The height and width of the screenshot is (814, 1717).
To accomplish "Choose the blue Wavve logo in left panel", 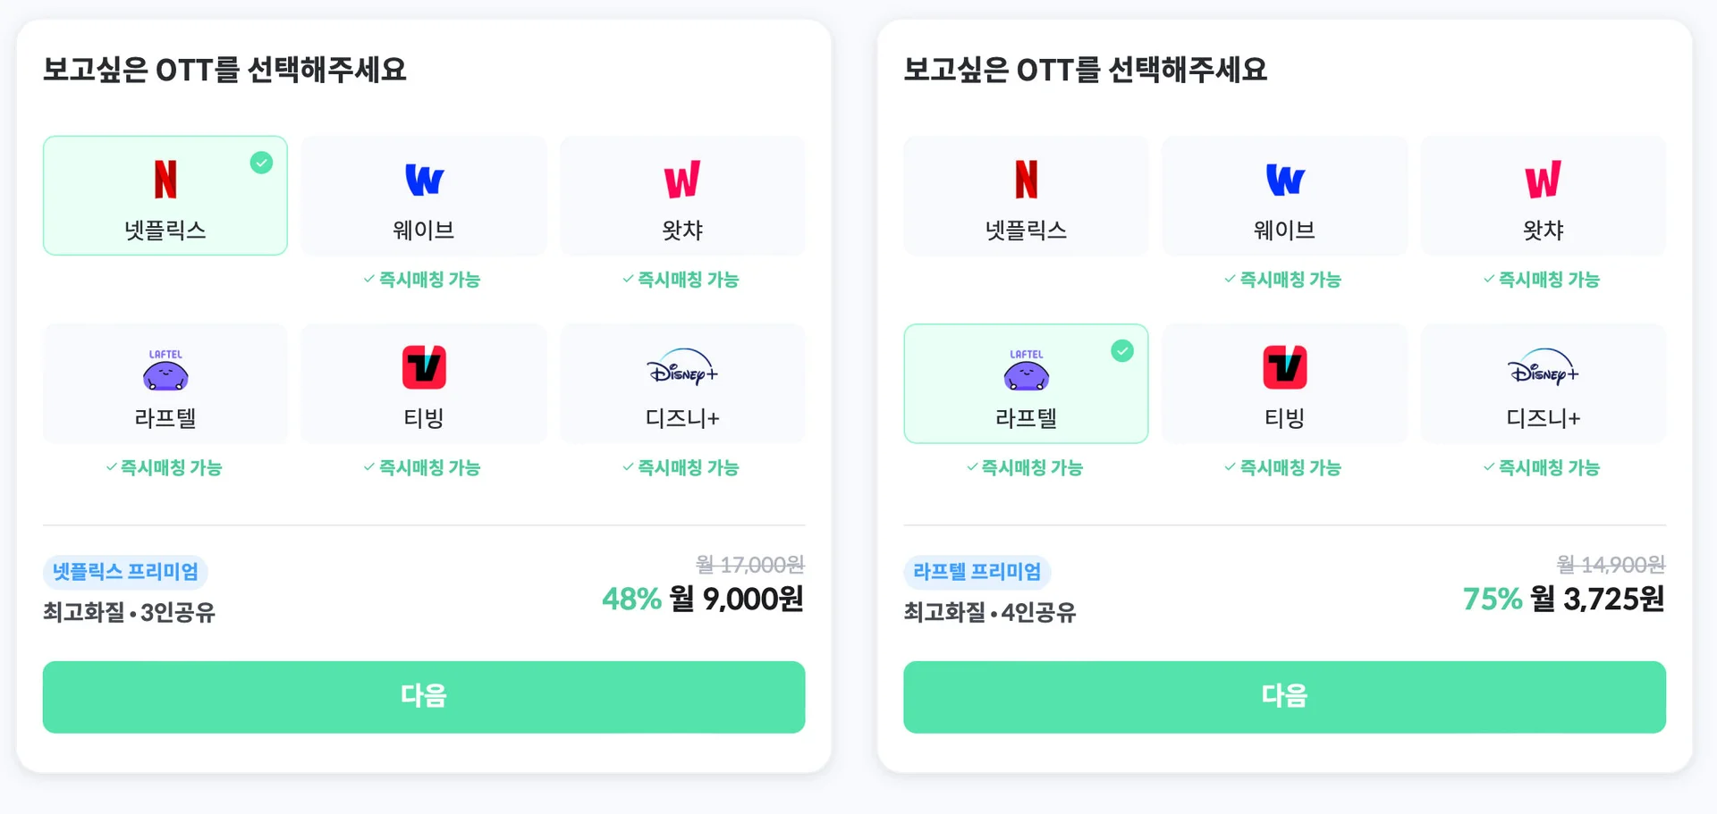I will 424,180.
